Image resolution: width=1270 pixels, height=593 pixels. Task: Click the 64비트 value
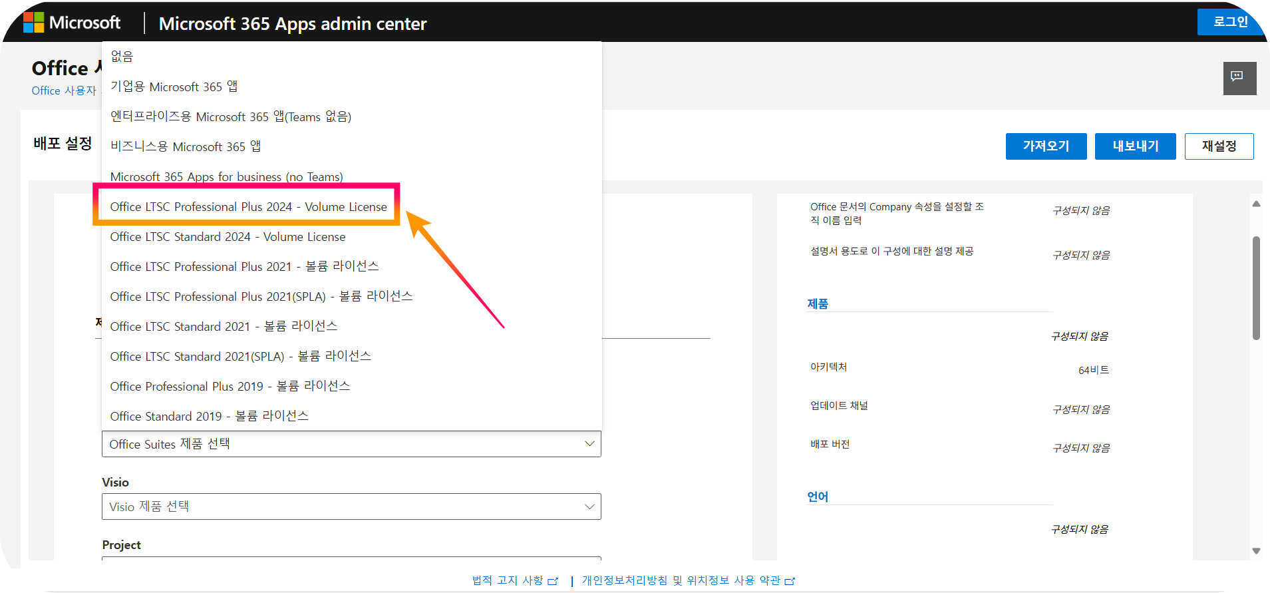(1093, 370)
